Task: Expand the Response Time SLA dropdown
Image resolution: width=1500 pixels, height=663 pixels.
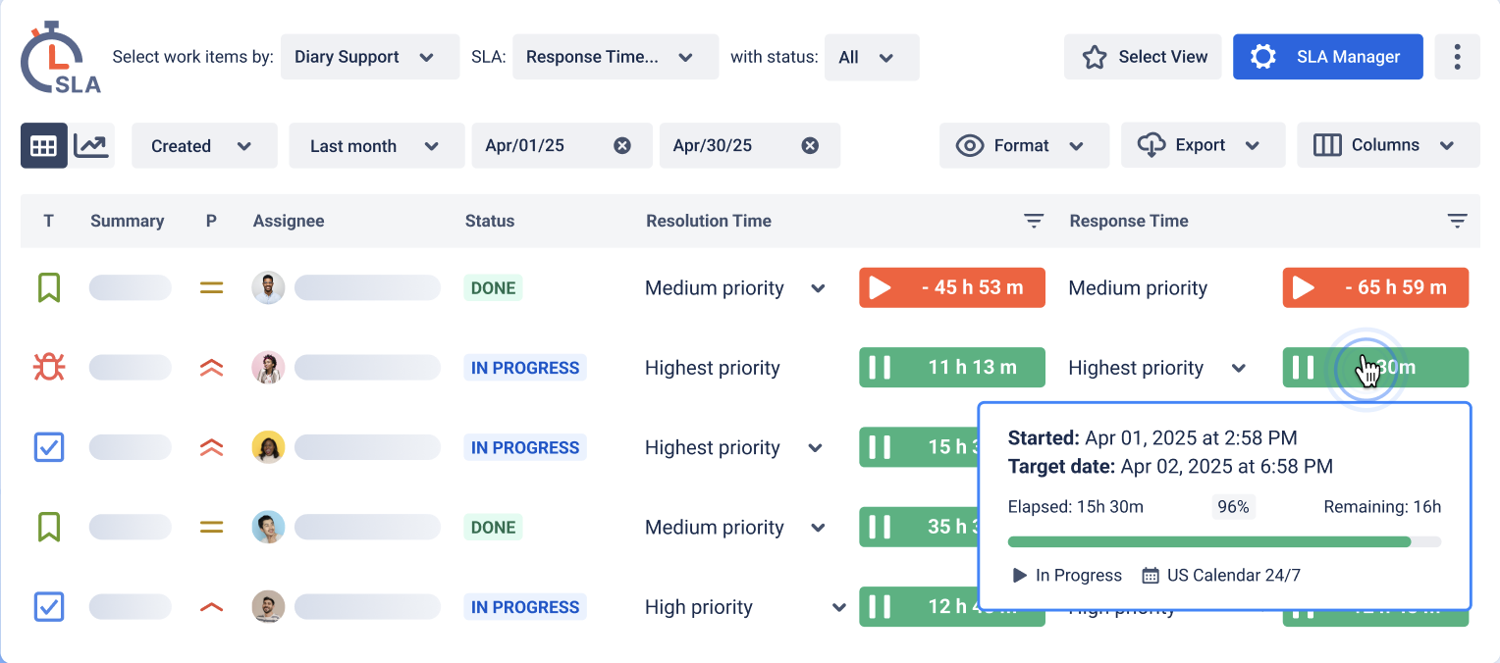Action: [616, 57]
